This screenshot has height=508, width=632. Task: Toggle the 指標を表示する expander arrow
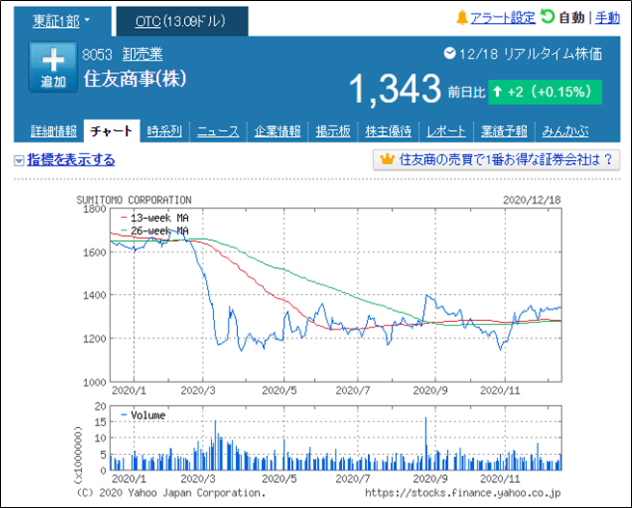point(19,160)
